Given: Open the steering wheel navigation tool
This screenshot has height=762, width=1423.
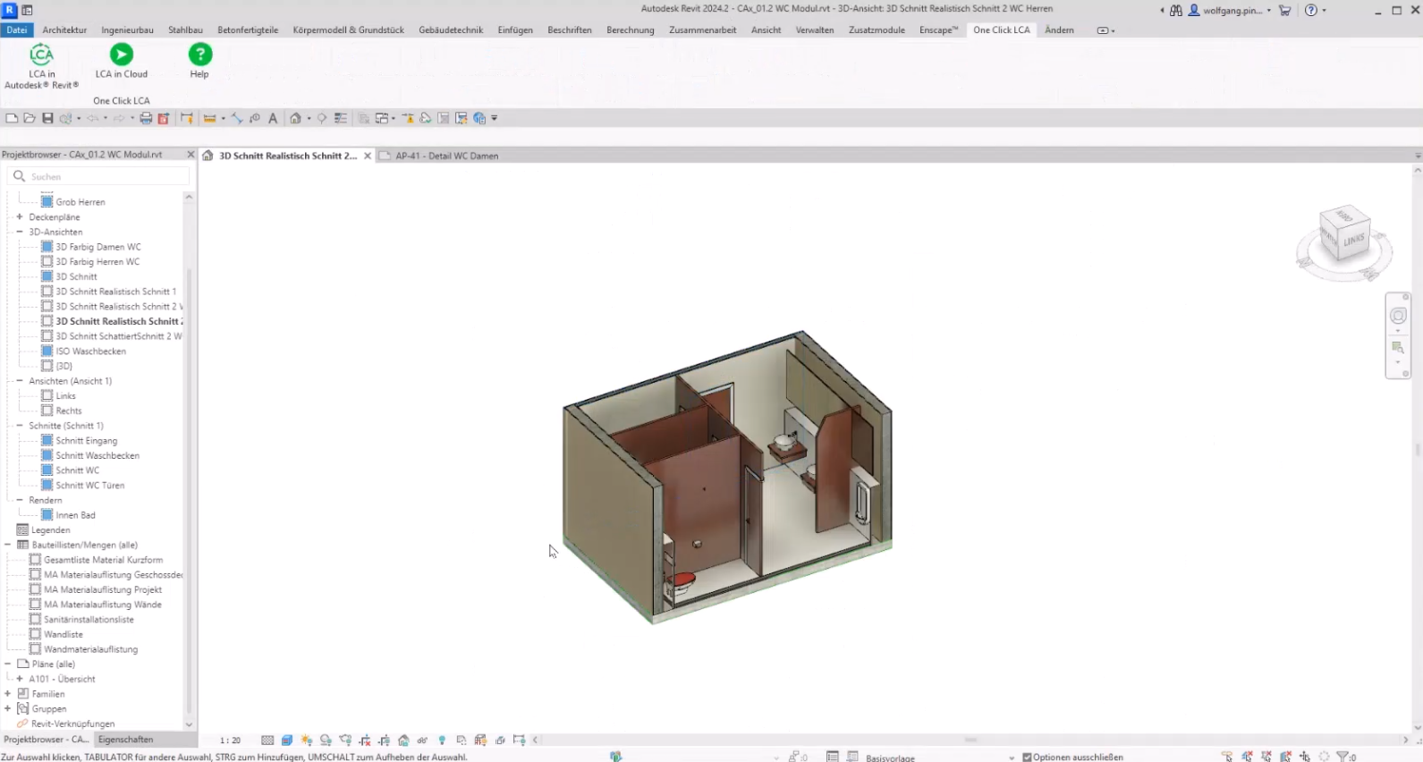Looking at the screenshot, I should 1398,316.
